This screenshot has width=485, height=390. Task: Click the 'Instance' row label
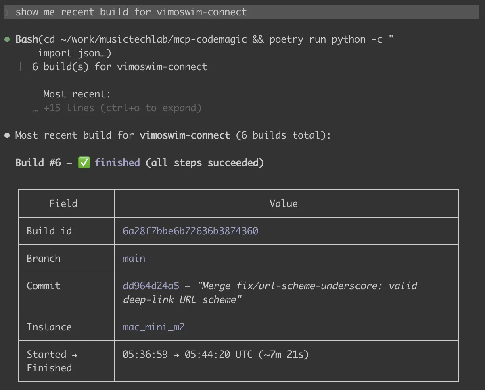pos(49,327)
